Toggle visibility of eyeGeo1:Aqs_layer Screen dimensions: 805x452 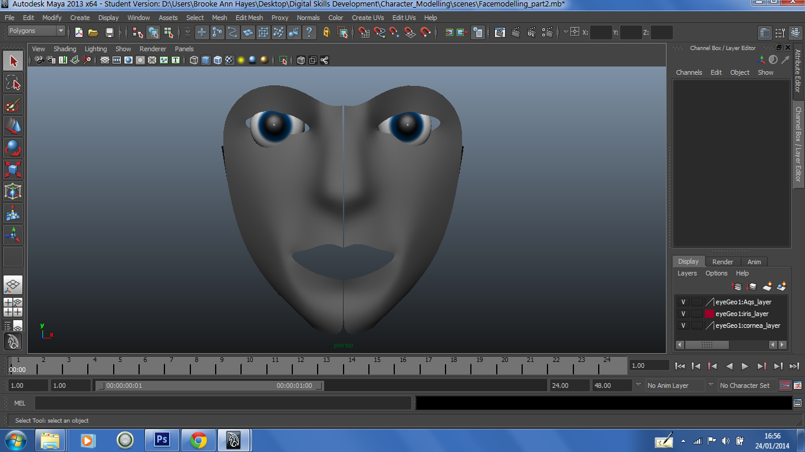click(683, 302)
